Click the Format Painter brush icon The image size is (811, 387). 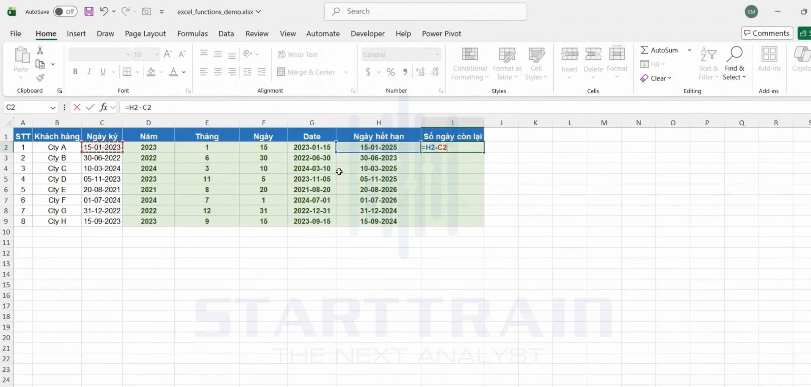coord(40,78)
